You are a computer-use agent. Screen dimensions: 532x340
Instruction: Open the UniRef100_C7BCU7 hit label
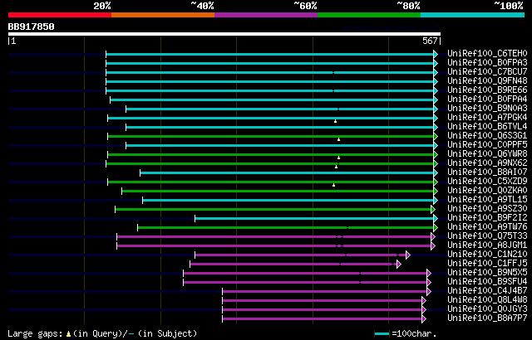click(x=487, y=71)
